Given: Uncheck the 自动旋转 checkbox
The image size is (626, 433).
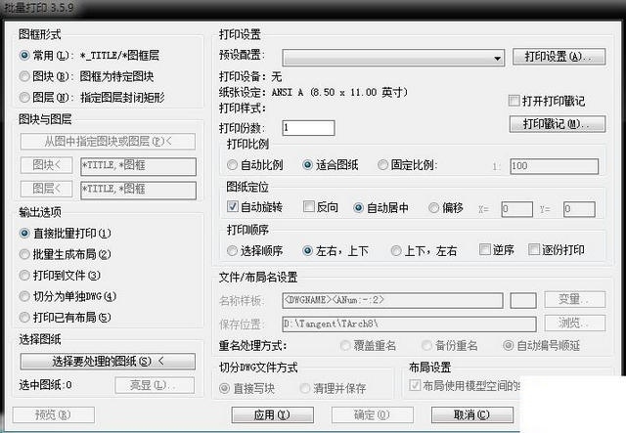Looking at the screenshot, I should coord(233,206).
